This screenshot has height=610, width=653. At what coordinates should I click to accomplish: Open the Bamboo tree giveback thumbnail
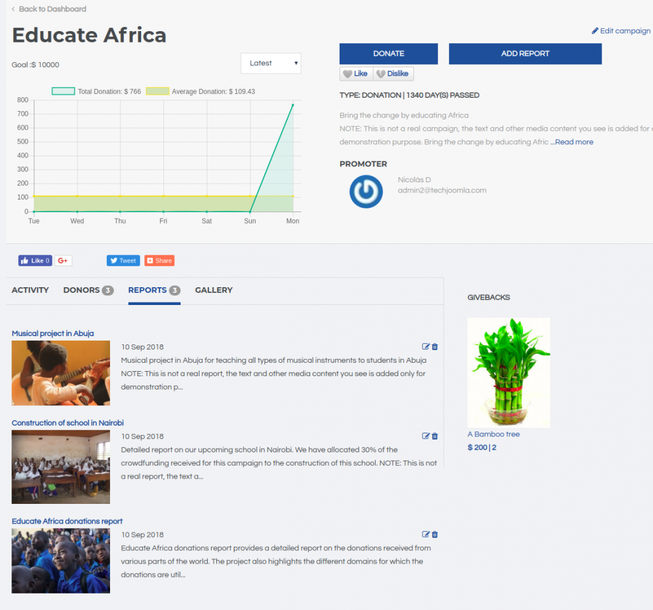point(508,372)
